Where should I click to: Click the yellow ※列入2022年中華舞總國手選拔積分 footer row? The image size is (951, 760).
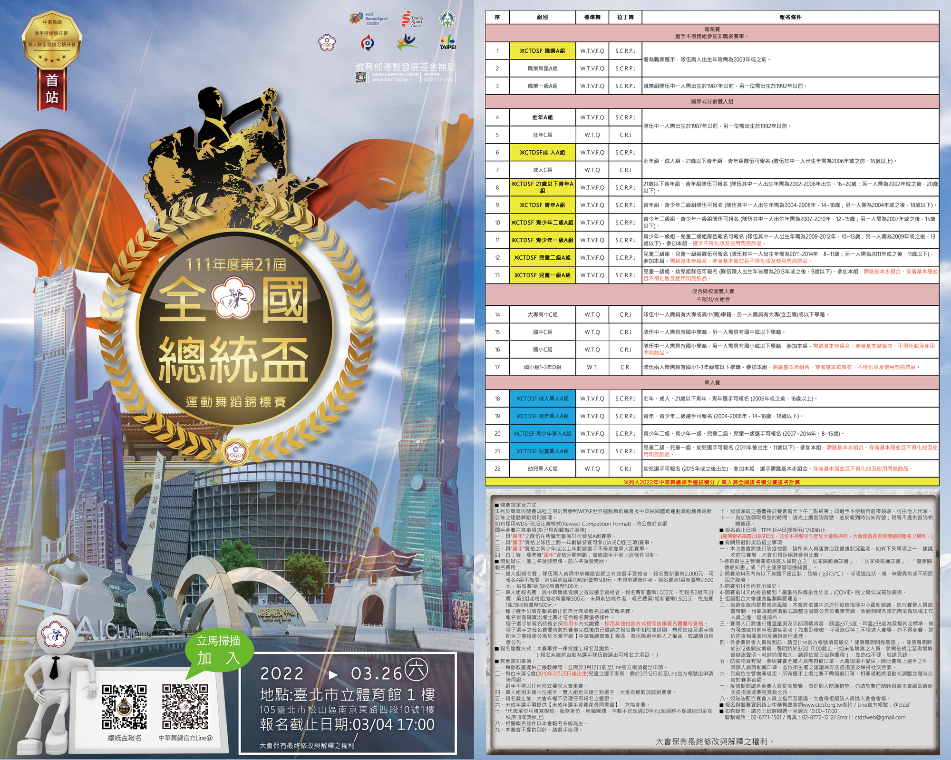pos(712,482)
